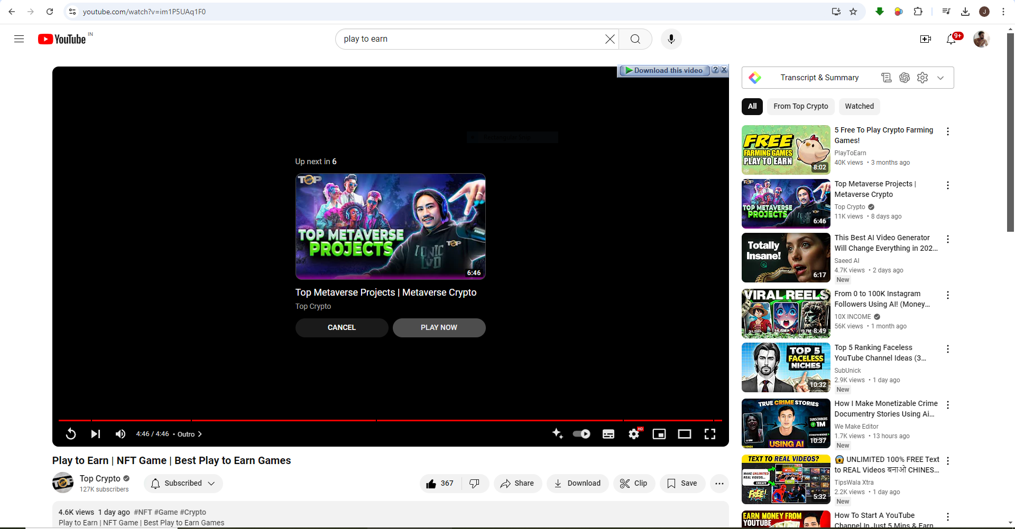Open menu for 100K Instagram Followers video
1015x529 pixels.
[948, 295]
